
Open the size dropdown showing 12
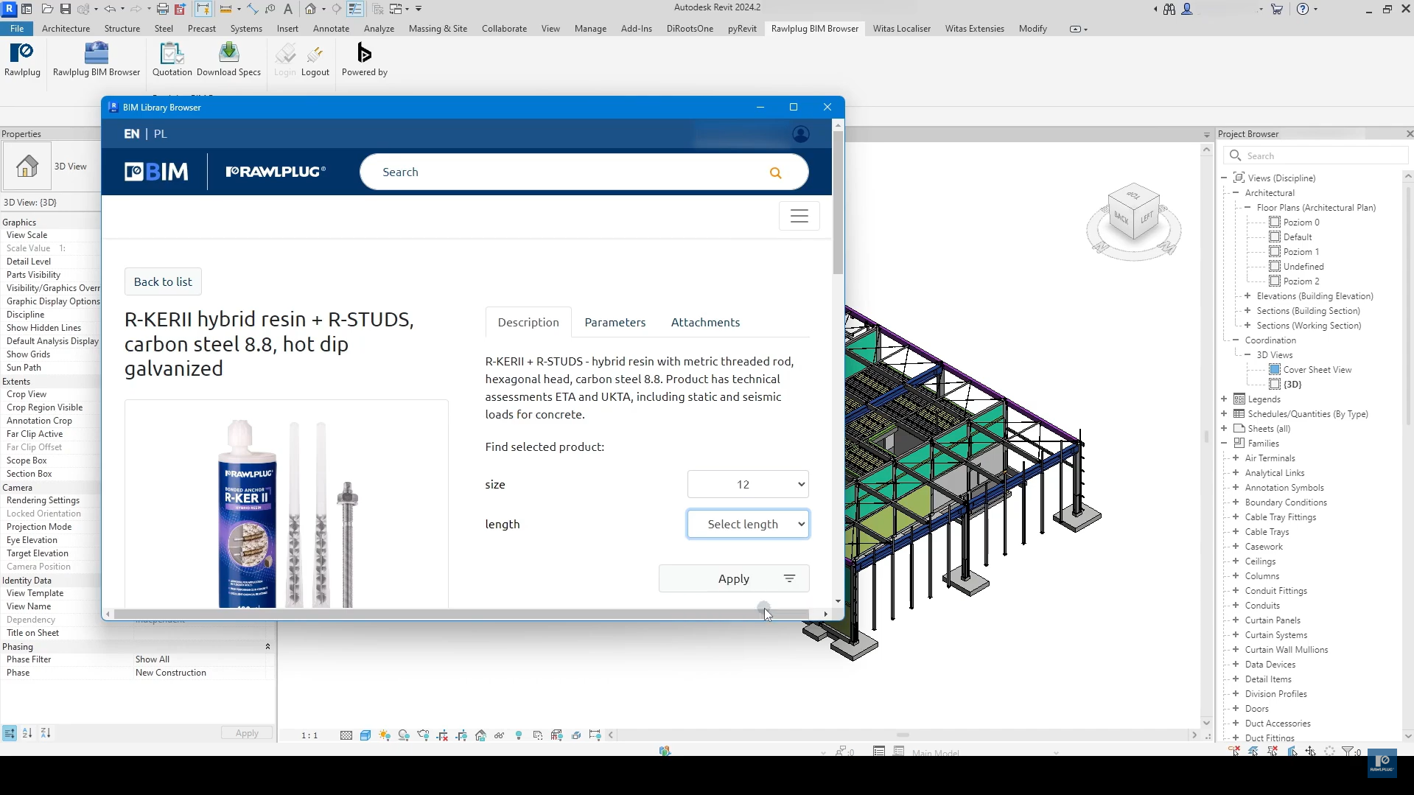click(748, 485)
